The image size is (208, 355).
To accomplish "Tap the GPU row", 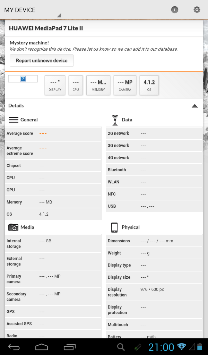I will point(53,190).
